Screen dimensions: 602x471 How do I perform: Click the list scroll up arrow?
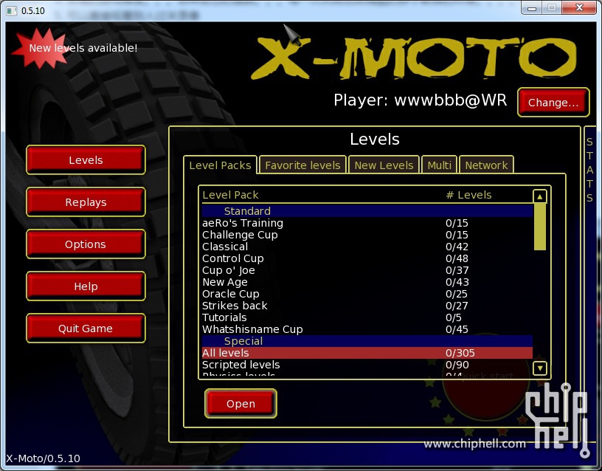coord(540,196)
